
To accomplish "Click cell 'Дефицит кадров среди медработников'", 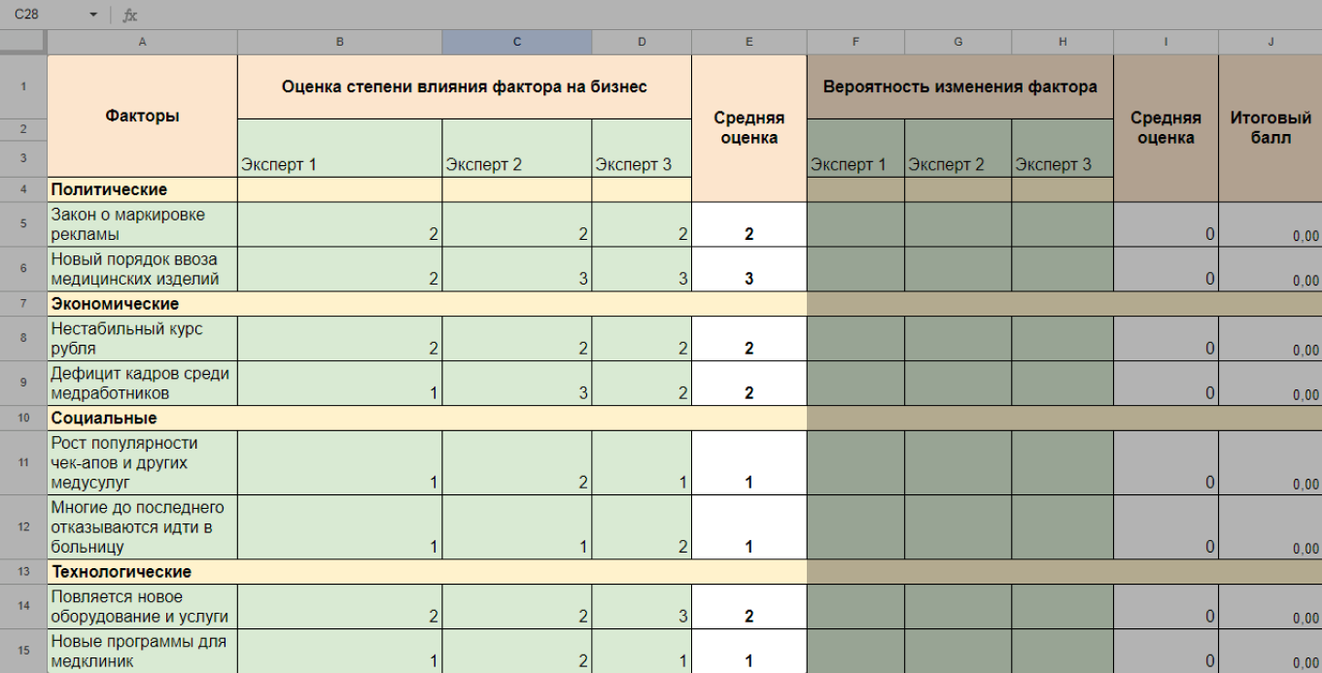I will [142, 384].
